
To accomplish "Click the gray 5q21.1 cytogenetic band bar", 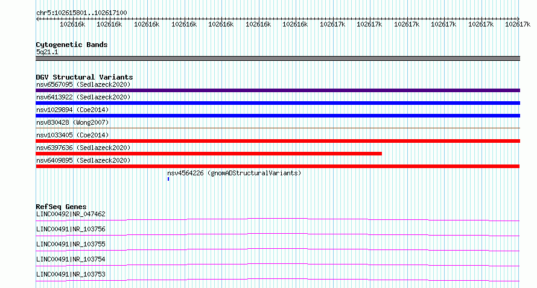I will coord(278,58).
